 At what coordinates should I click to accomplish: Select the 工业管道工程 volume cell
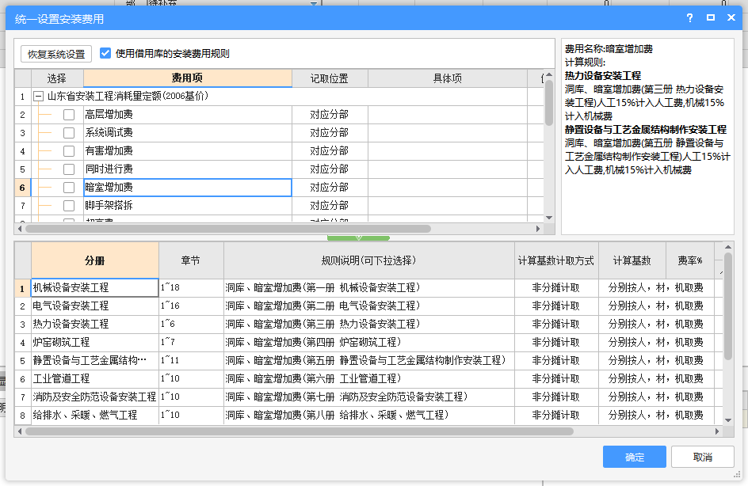click(95, 379)
